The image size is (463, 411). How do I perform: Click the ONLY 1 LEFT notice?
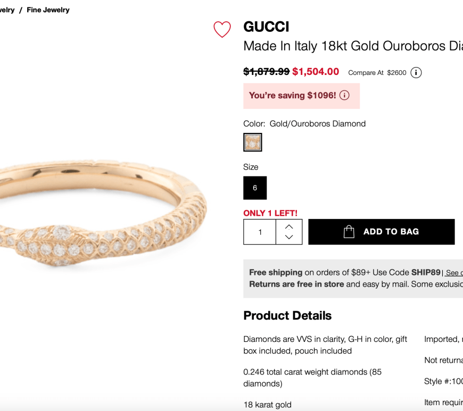270,213
